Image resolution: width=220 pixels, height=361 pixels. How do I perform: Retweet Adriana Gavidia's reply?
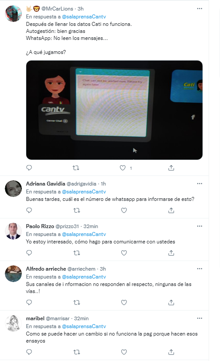click(77, 210)
